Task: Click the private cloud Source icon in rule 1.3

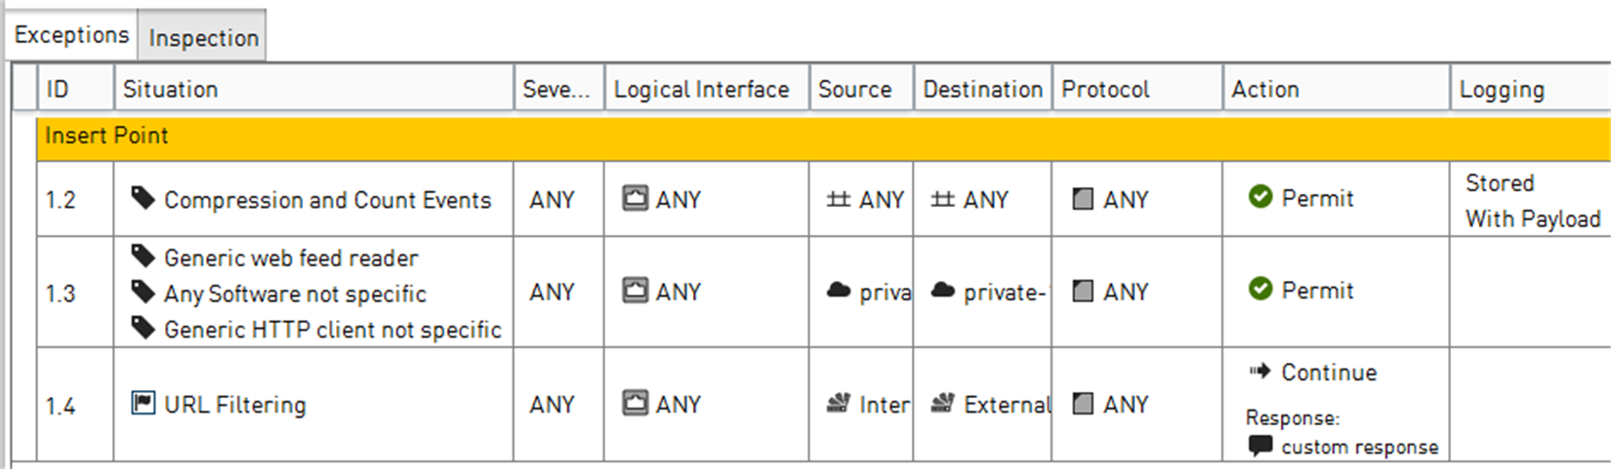Action: tap(839, 291)
